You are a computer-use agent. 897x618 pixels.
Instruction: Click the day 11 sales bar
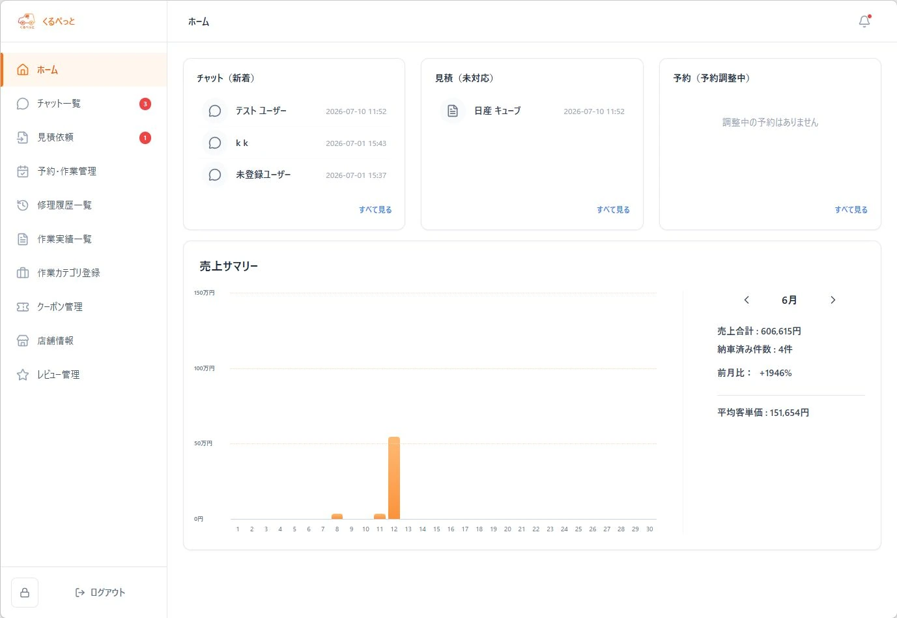point(380,516)
